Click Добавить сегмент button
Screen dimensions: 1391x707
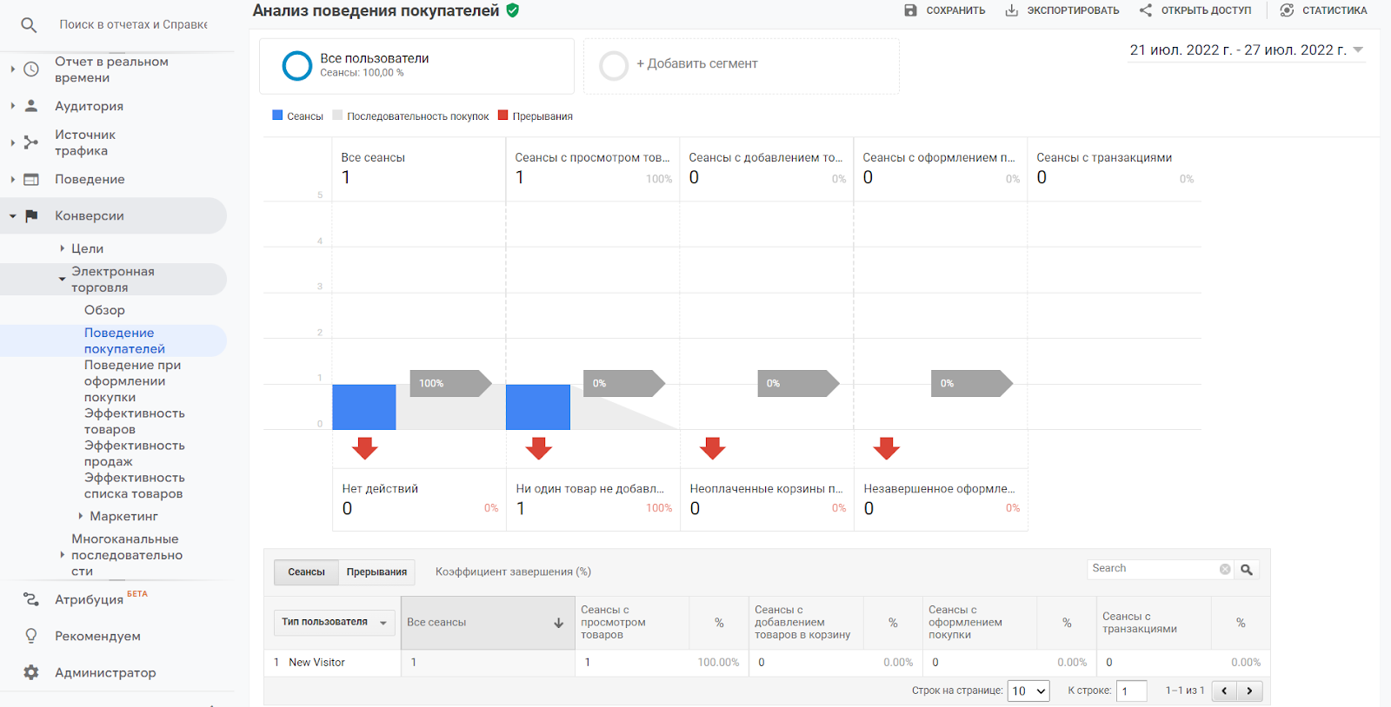click(741, 66)
